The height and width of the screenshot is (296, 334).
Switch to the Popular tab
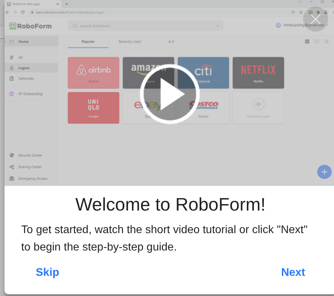coord(88,42)
